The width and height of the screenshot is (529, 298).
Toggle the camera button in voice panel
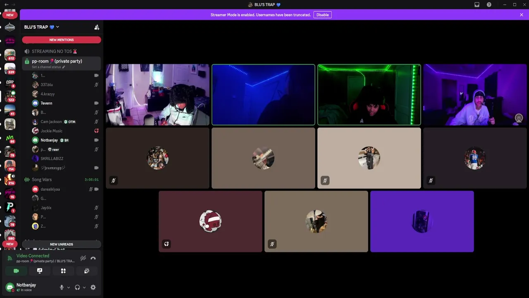coord(16,271)
